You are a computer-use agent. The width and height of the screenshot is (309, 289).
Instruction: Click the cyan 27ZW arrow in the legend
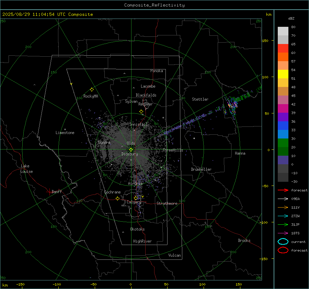(283, 216)
